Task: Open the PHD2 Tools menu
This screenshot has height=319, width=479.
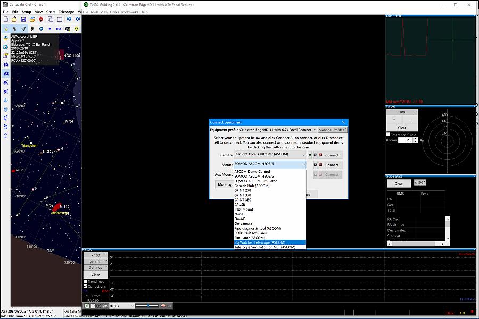Action: click(94, 12)
